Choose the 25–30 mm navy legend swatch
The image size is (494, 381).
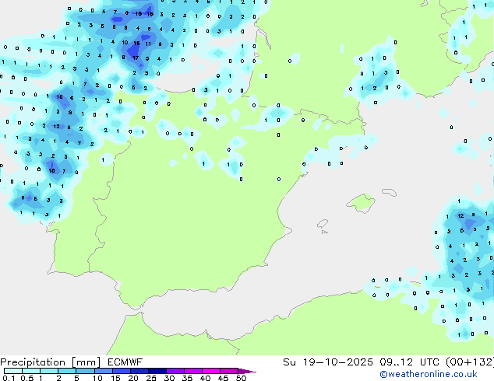point(157,371)
